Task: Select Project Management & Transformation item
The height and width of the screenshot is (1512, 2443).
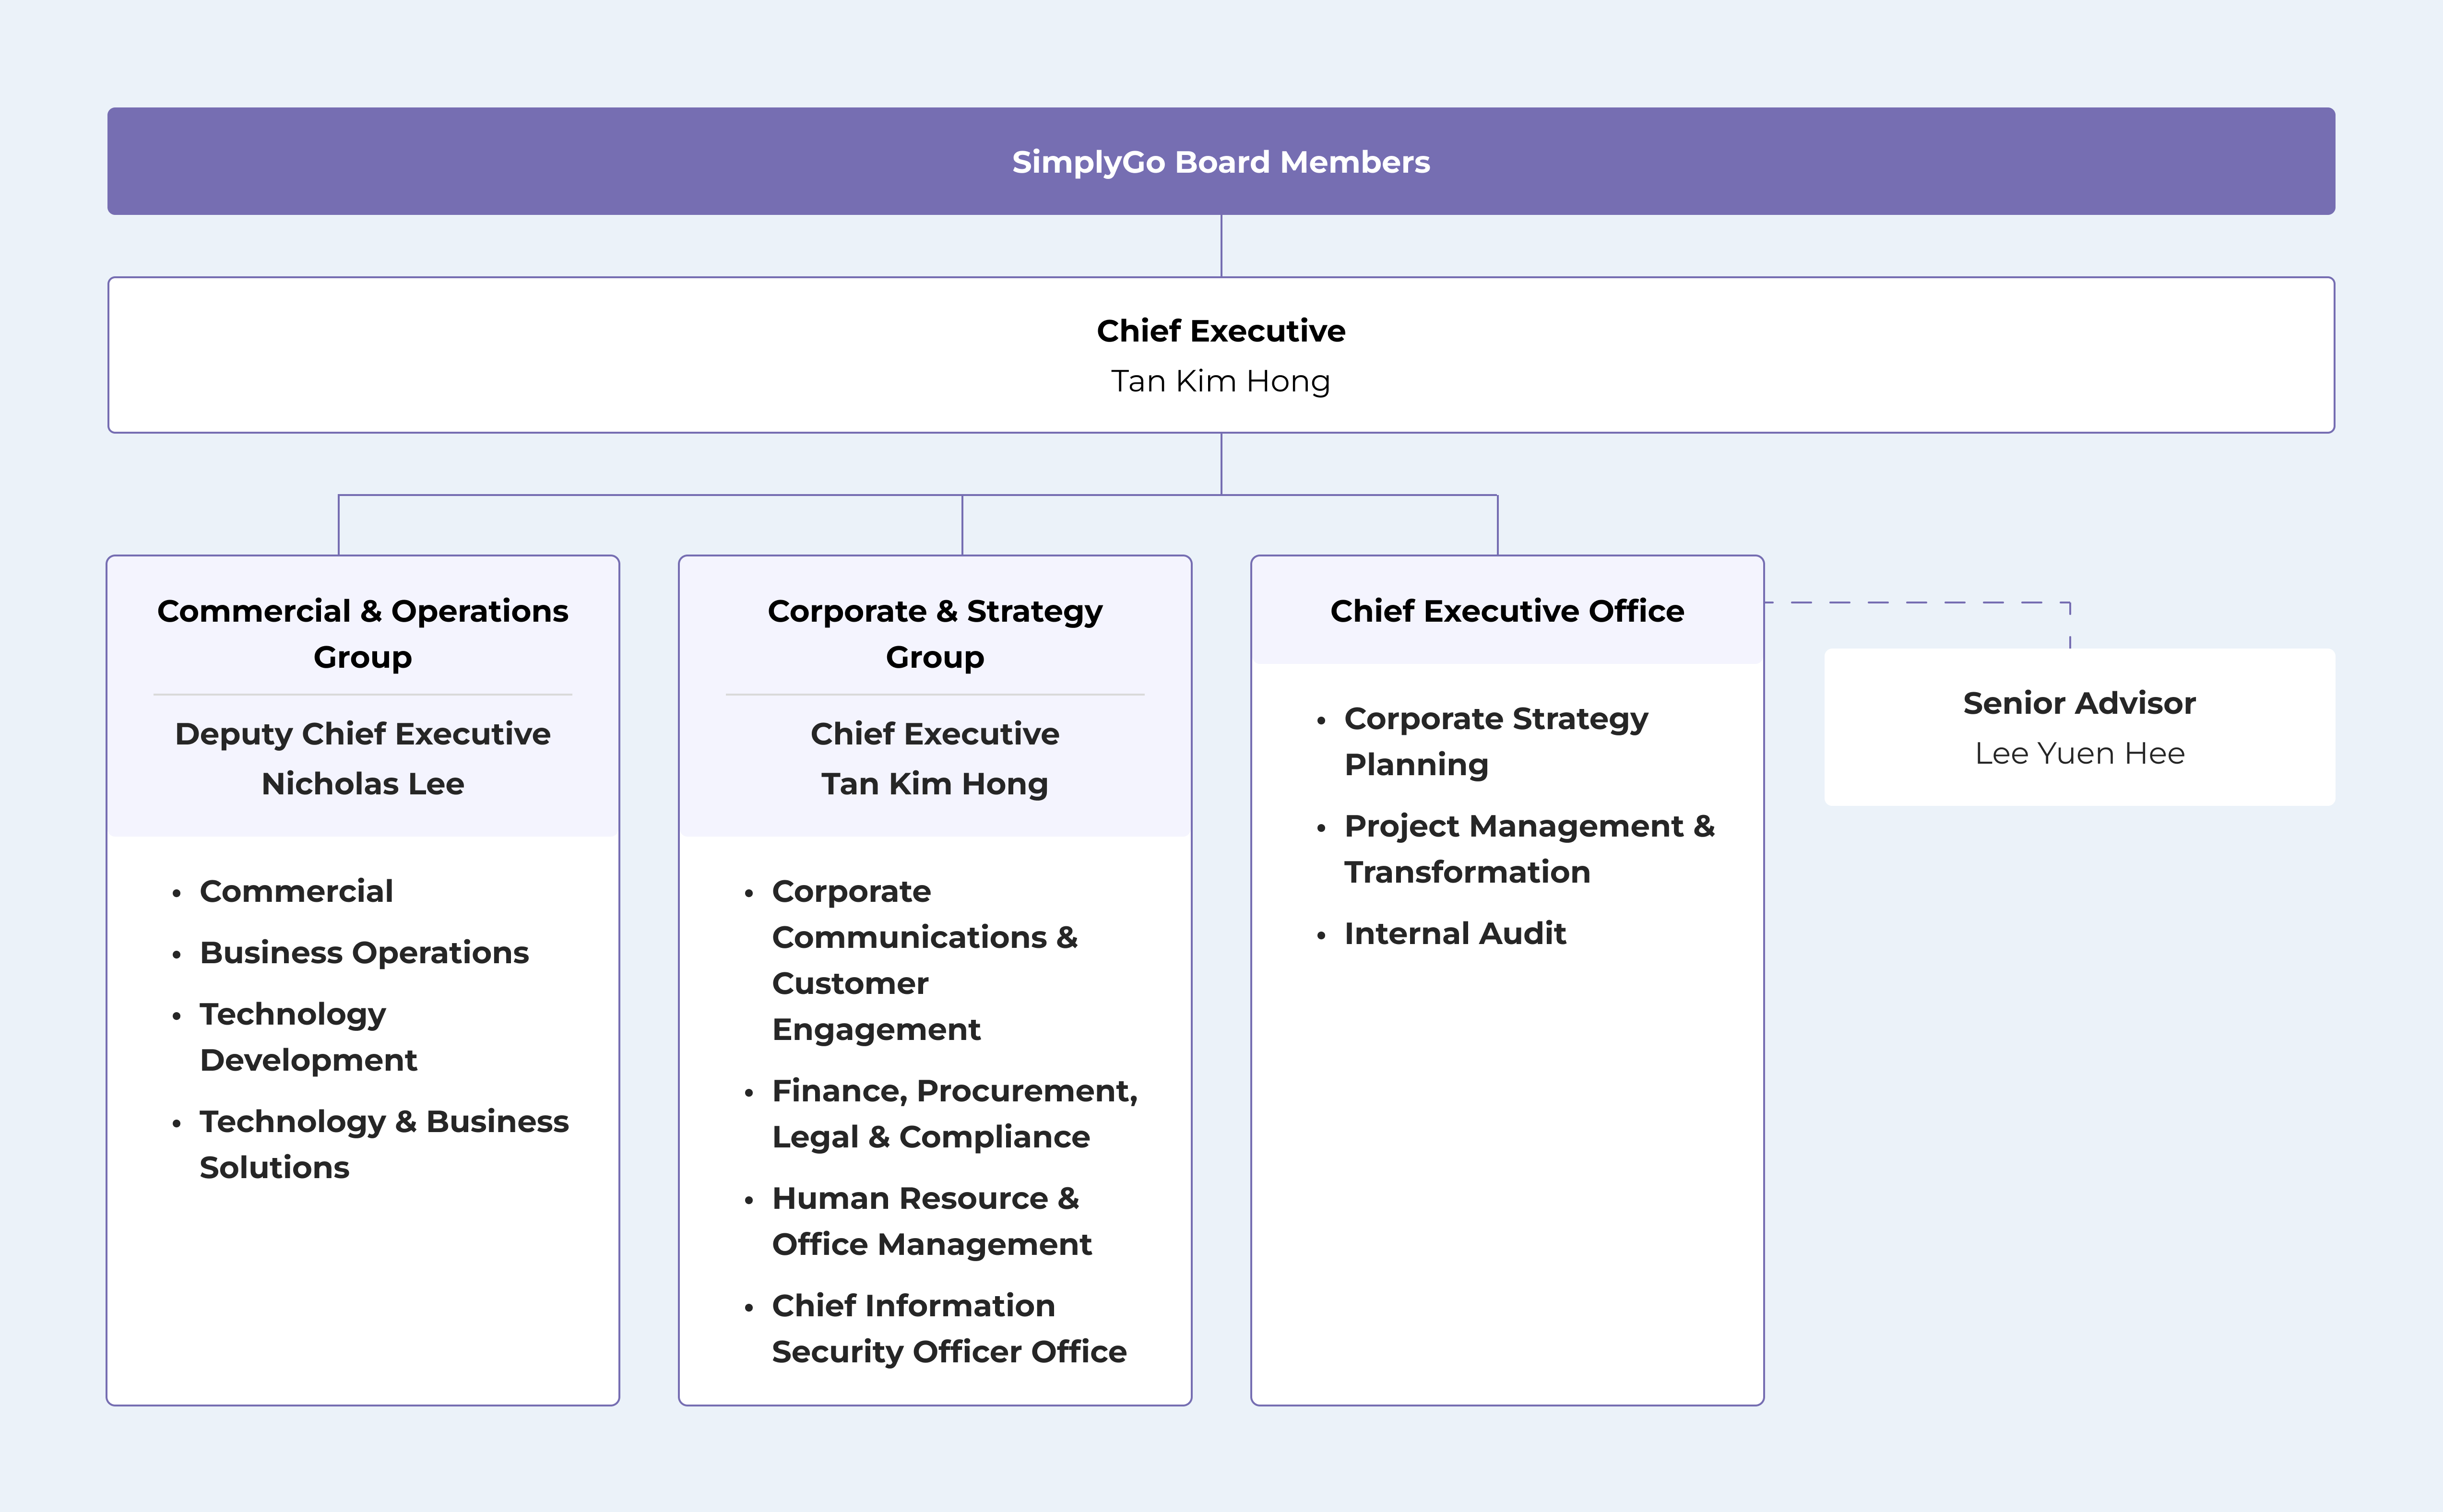Action: pyautogui.click(x=1529, y=849)
